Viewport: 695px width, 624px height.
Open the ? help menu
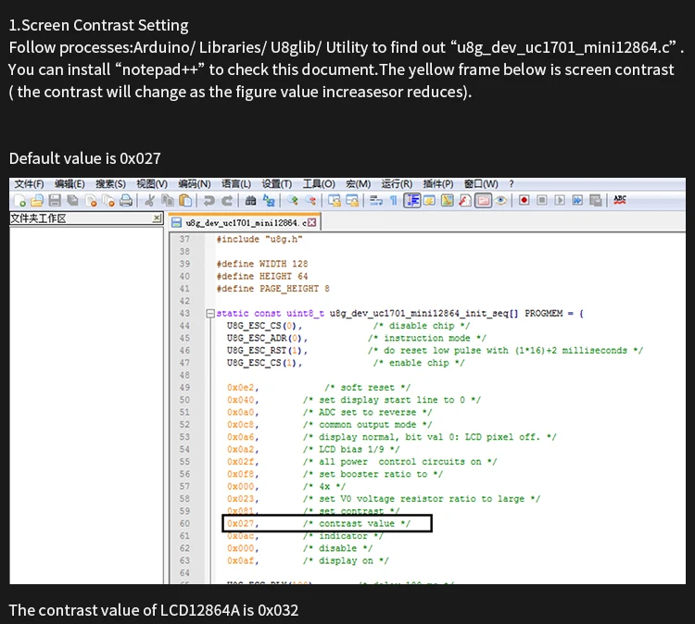[511, 184]
